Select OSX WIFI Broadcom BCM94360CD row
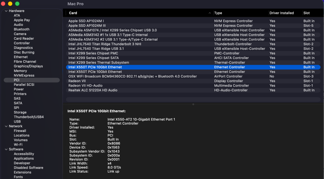Image resolution: width=324 pixels, height=179 pixels. click(193, 77)
